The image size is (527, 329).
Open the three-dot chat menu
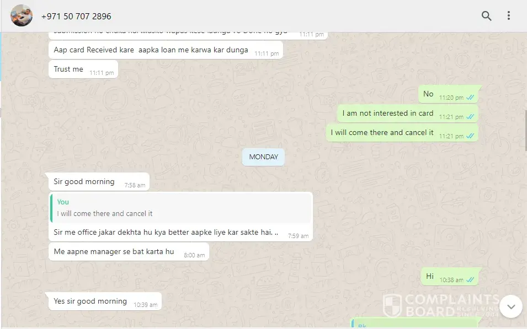(x=509, y=16)
